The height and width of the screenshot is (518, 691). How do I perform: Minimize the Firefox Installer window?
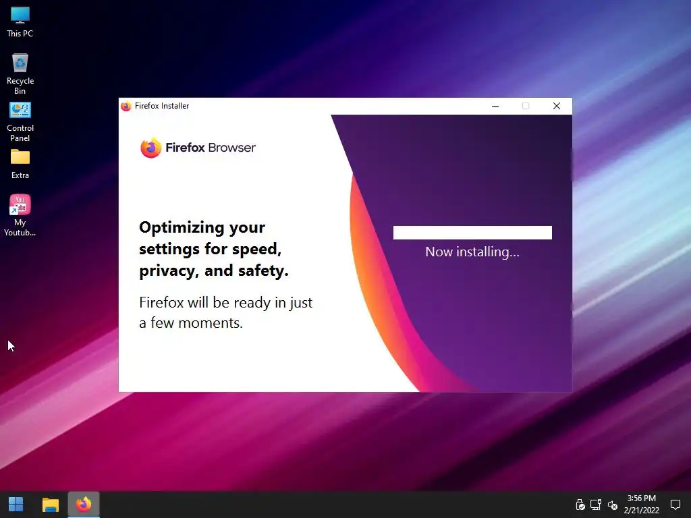pyautogui.click(x=495, y=106)
